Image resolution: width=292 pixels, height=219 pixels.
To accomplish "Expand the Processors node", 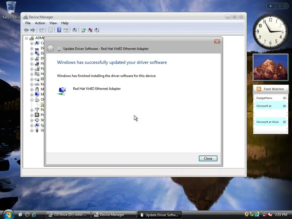I will 32,115.
